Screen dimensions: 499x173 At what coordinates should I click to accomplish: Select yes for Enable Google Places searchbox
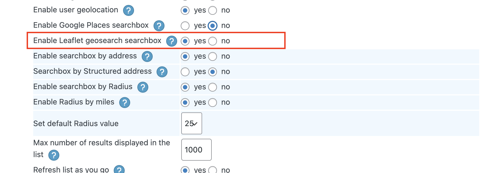(185, 26)
